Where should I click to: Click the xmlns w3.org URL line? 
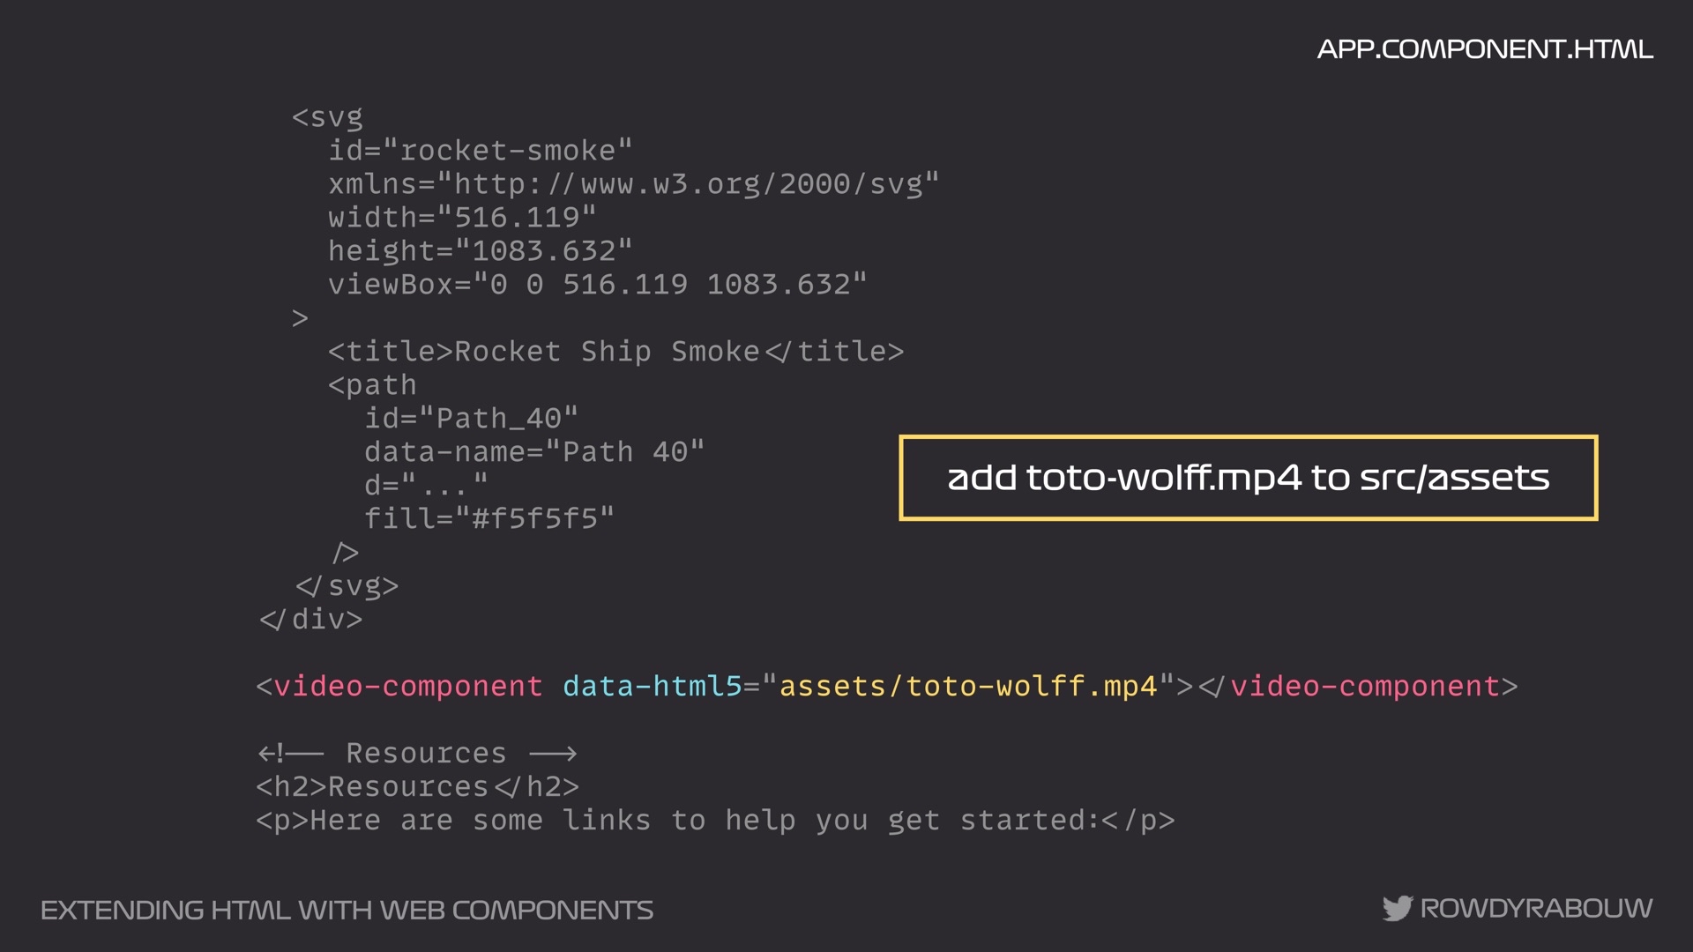633,184
